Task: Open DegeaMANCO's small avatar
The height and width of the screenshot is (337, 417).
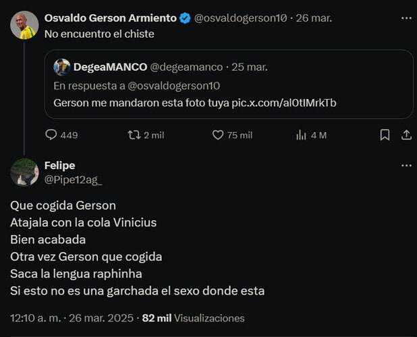Action: (62, 67)
